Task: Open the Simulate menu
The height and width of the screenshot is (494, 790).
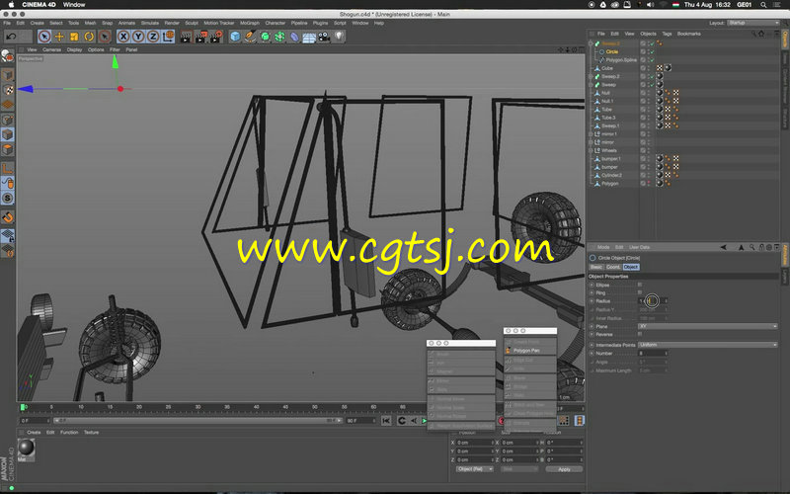Action: click(x=150, y=23)
